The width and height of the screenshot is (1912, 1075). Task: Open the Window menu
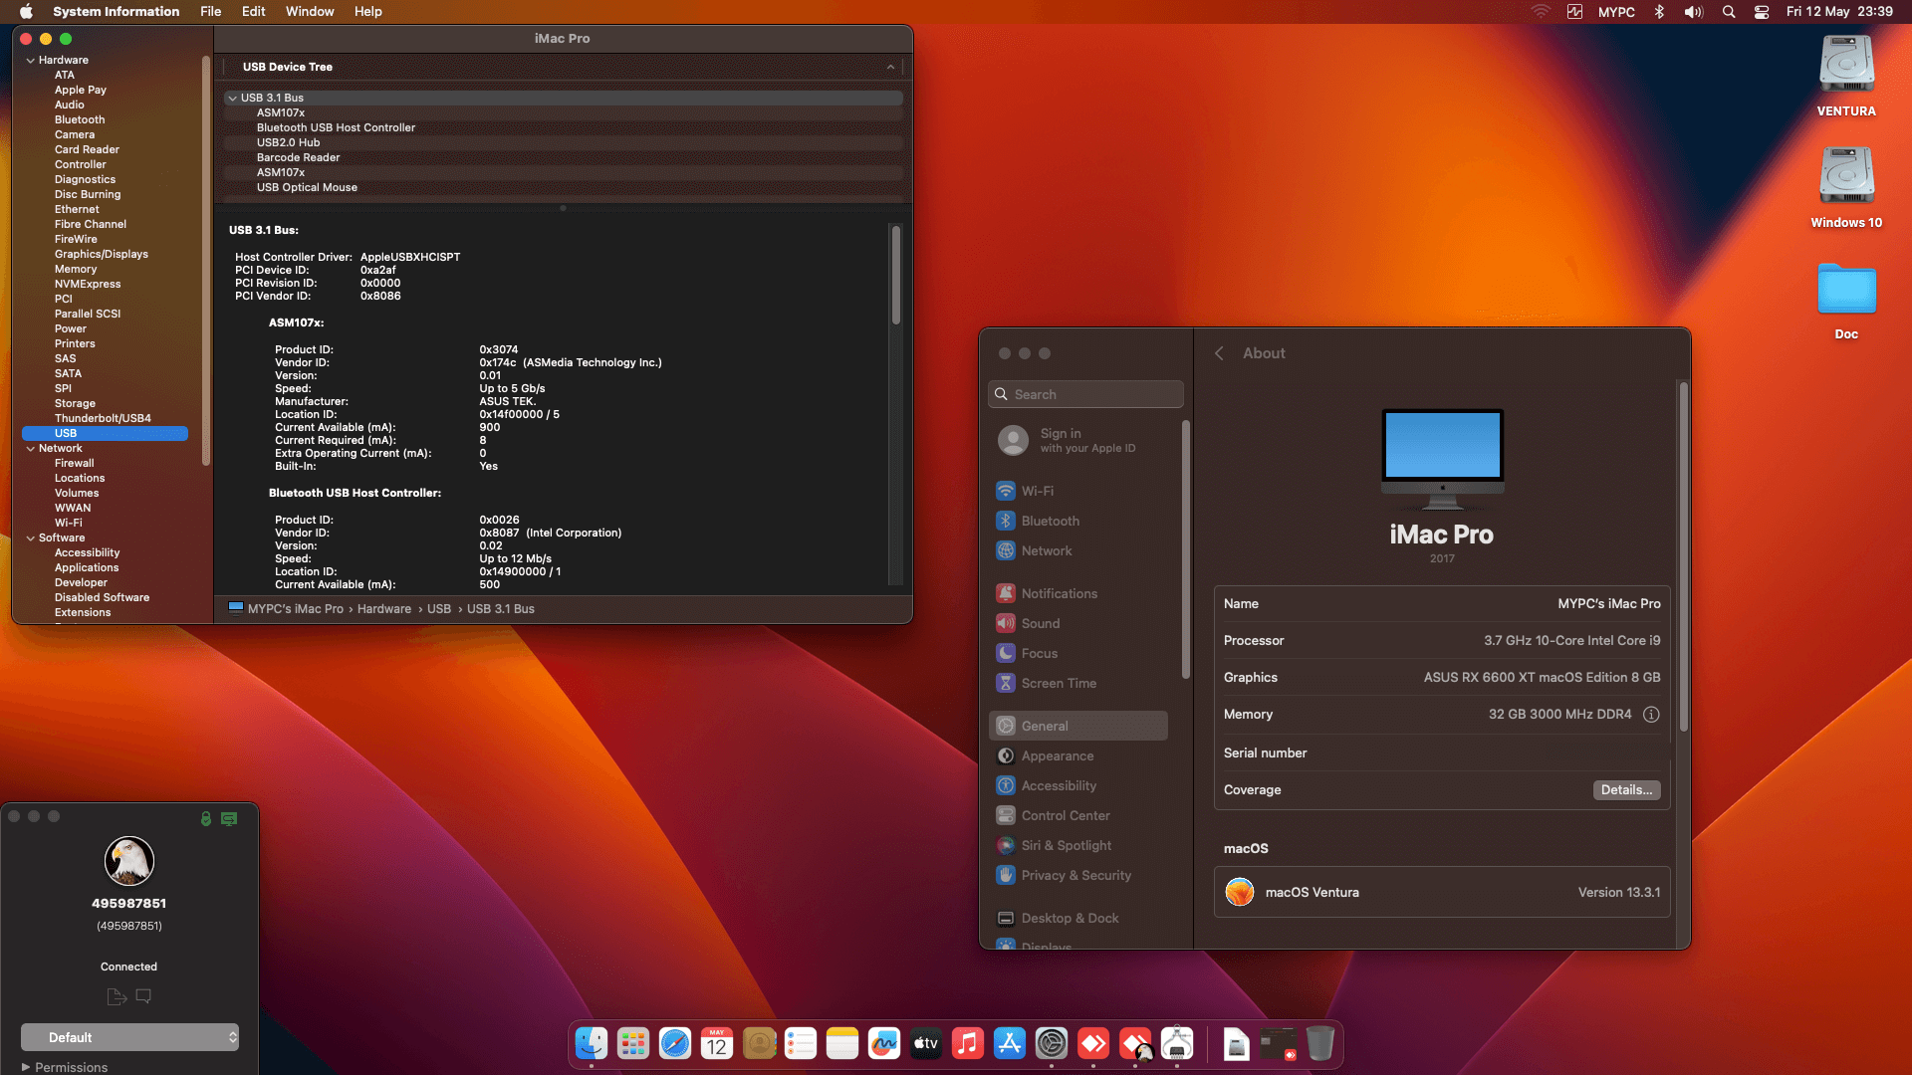[x=310, y=12]
